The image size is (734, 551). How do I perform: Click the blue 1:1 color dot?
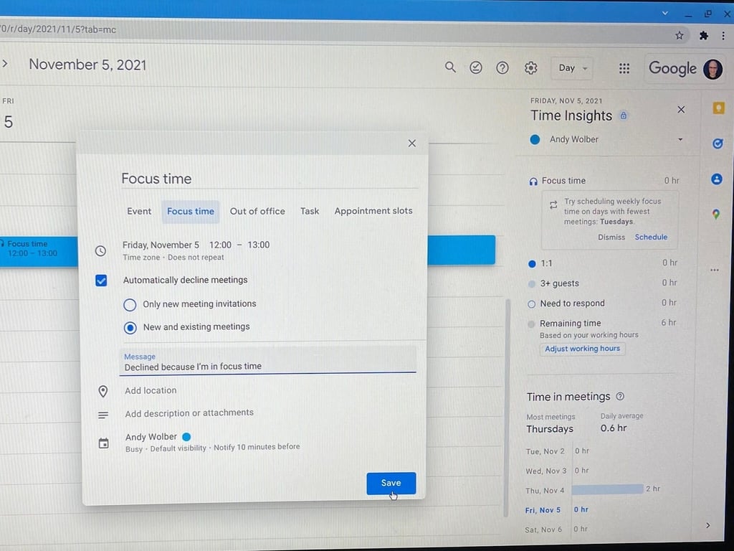coord(532,264)
